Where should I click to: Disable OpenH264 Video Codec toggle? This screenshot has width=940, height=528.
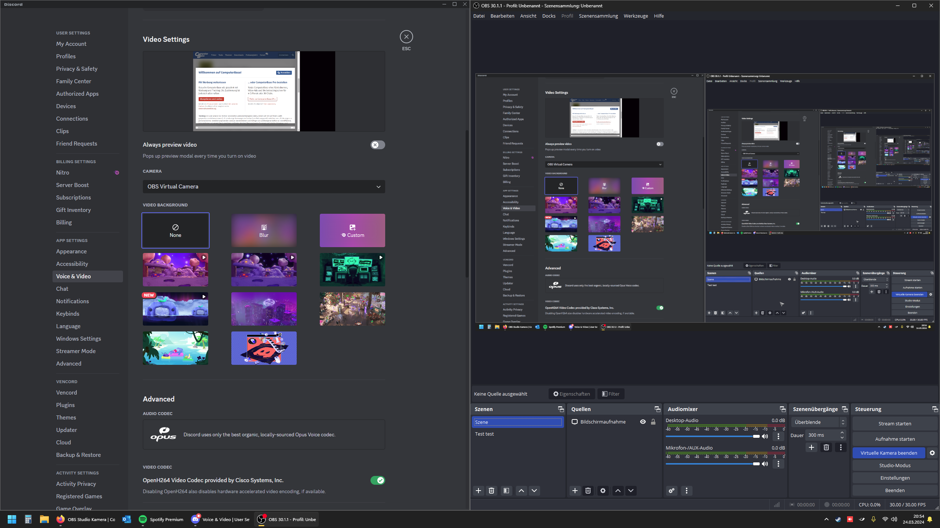coord(377,480)
